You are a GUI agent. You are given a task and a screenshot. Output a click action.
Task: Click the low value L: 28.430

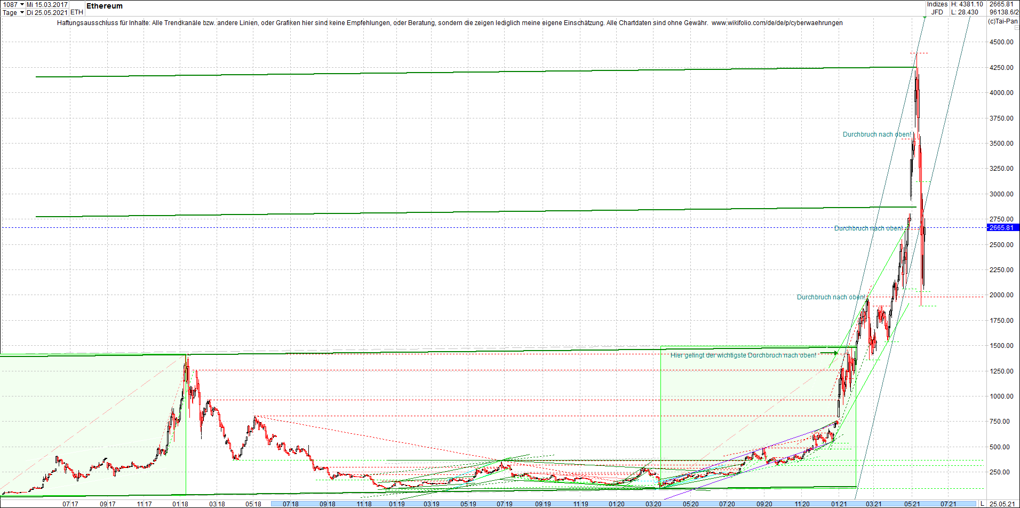pyautogui.click(x=966, y=12)
